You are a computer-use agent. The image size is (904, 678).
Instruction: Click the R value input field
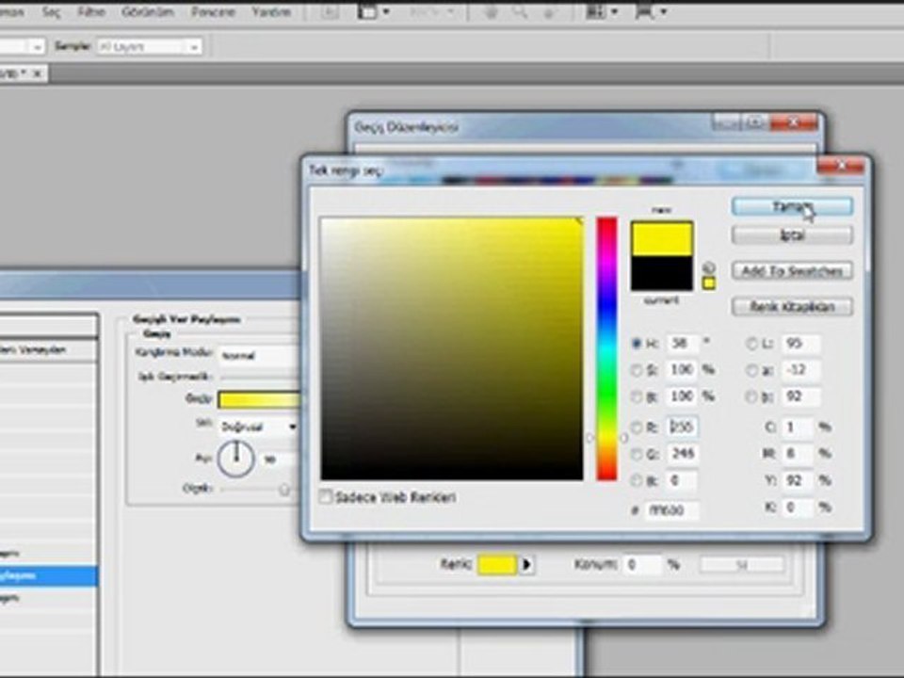(x=682, y=428)
